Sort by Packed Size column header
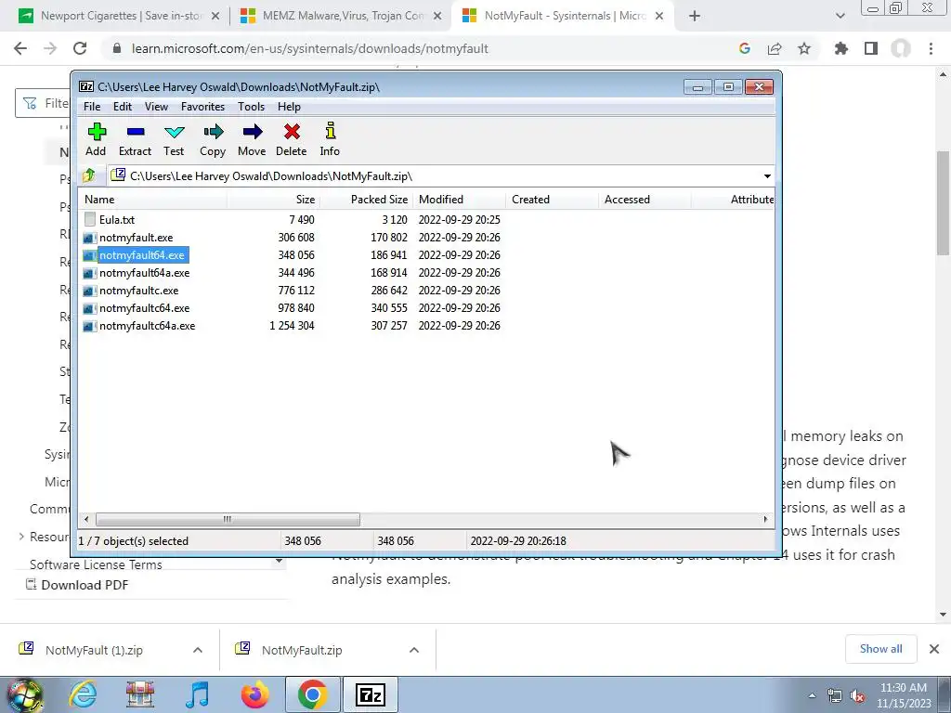The image size is (951, 713). 366,200
